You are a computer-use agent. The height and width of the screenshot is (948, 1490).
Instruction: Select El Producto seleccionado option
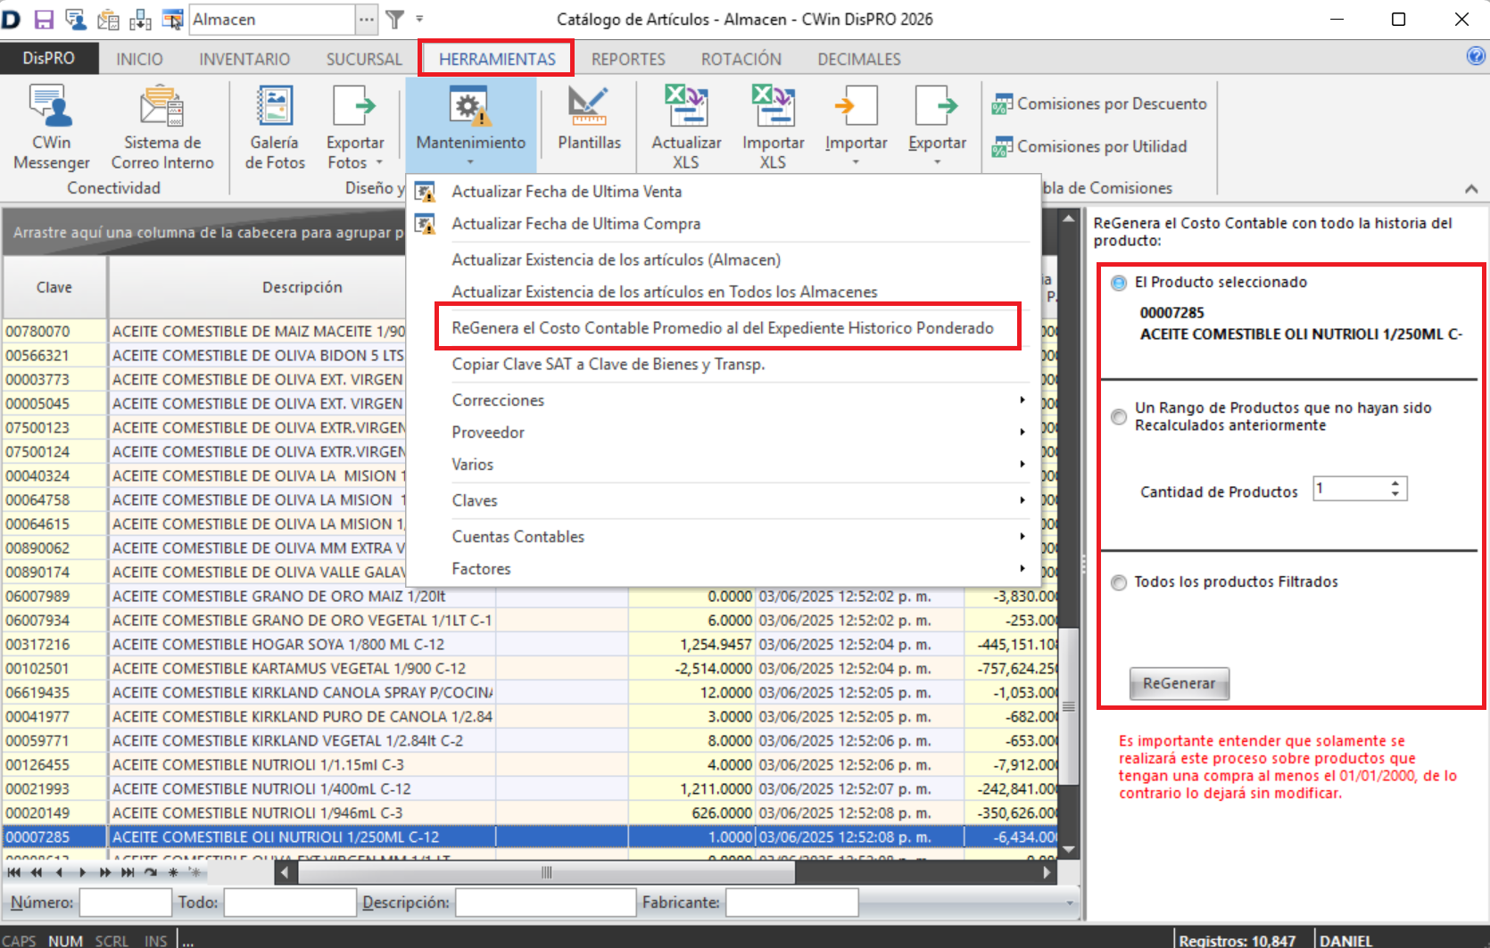[x=1119, y=283]
